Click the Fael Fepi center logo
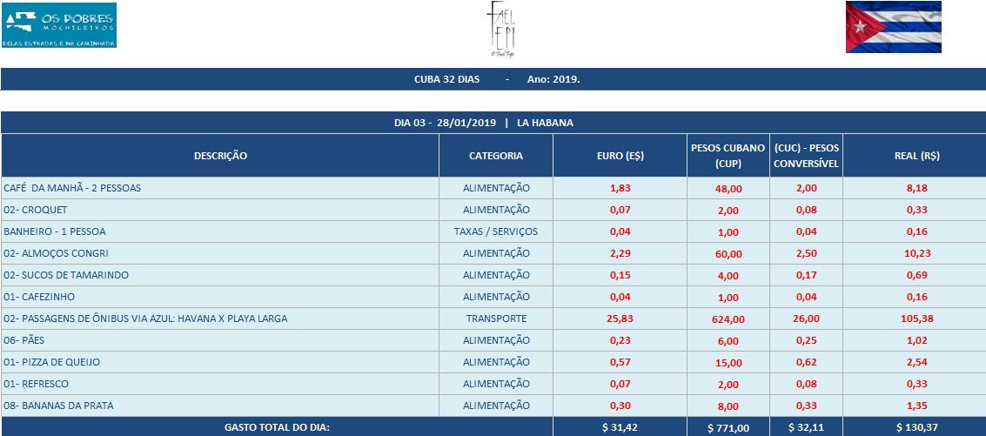986x436 pixels. point(500,31)
